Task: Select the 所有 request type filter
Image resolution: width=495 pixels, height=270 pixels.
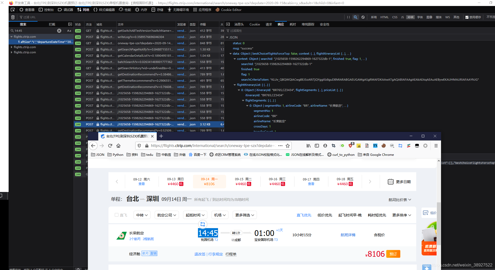Action: (x=374, y=17)
